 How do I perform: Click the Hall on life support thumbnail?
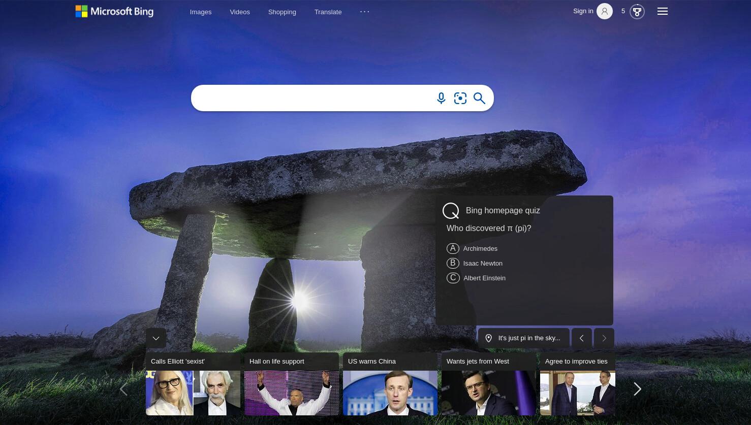click(292, 393)
